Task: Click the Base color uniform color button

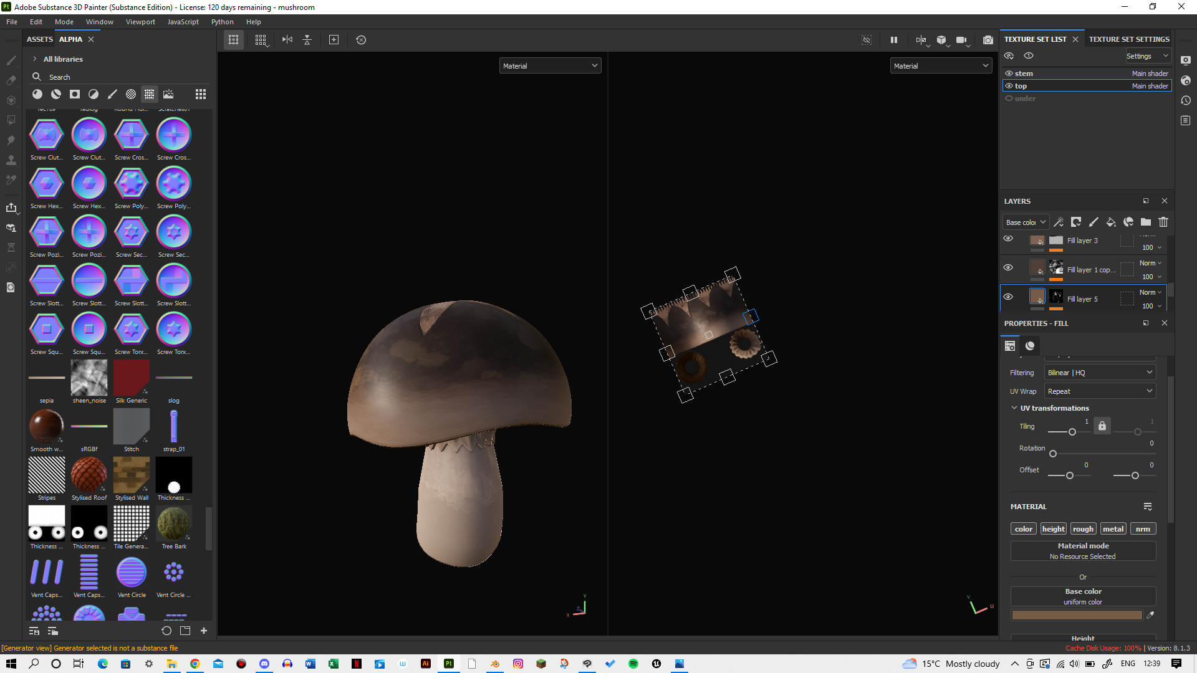Action: [x=1084, y=596]
